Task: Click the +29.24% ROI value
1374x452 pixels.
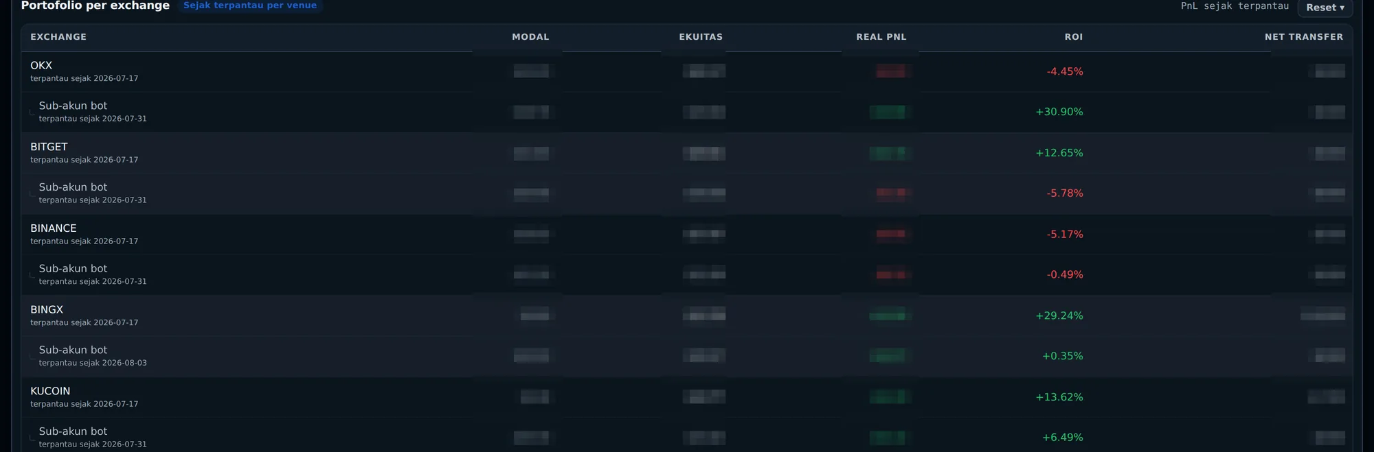Action: tap(1059, 316)
